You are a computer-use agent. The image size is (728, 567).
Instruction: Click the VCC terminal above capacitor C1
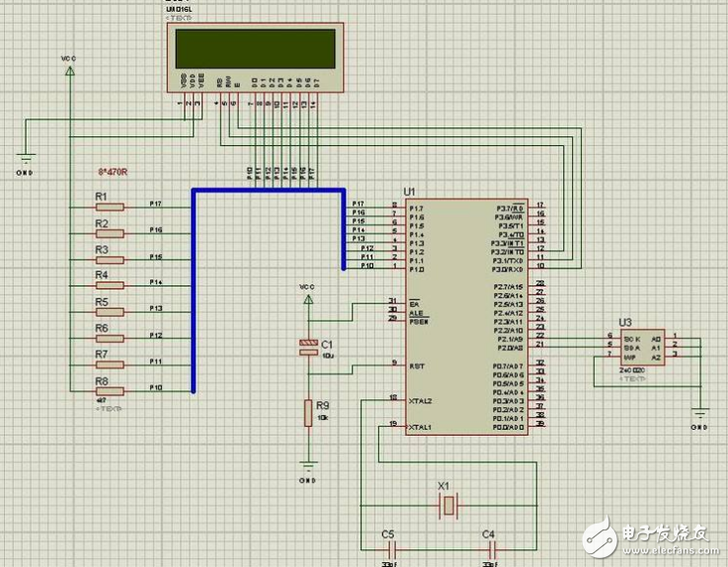pos(307,294)
